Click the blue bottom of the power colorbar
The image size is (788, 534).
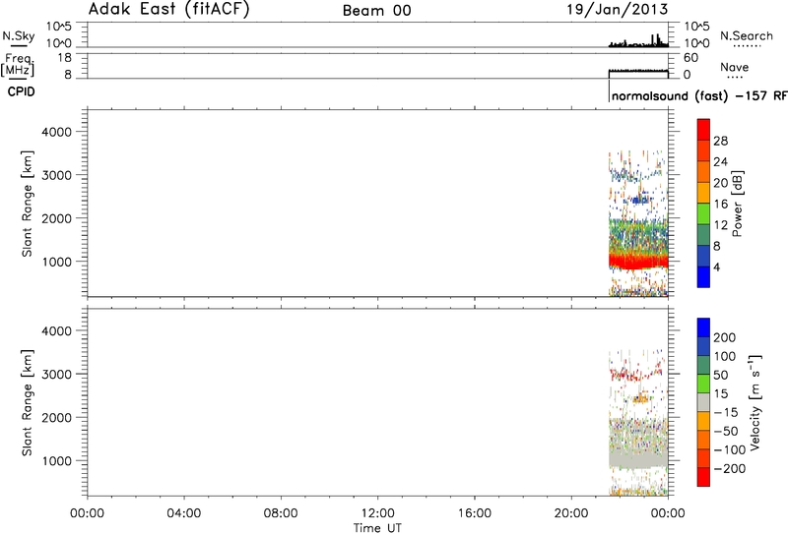tap(703, 277)
